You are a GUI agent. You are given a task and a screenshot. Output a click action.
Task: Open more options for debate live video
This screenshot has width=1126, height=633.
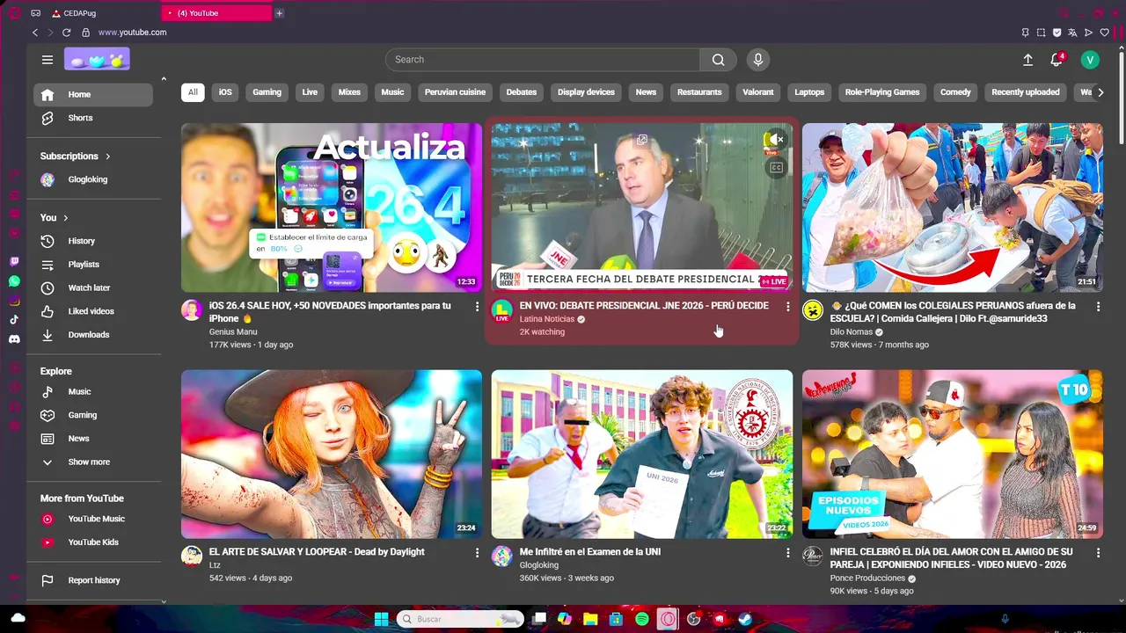(788, 307)
